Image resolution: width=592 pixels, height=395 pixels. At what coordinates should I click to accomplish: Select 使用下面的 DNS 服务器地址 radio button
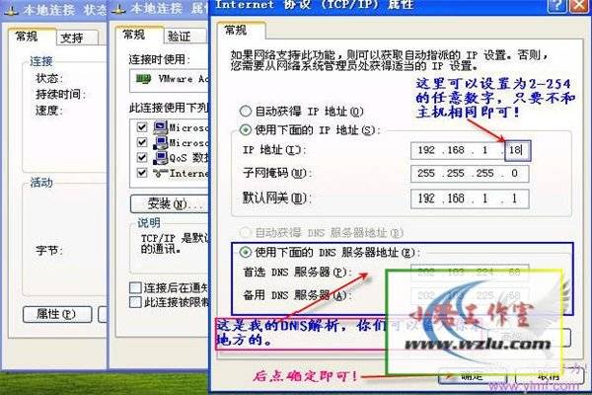(246, 252)
